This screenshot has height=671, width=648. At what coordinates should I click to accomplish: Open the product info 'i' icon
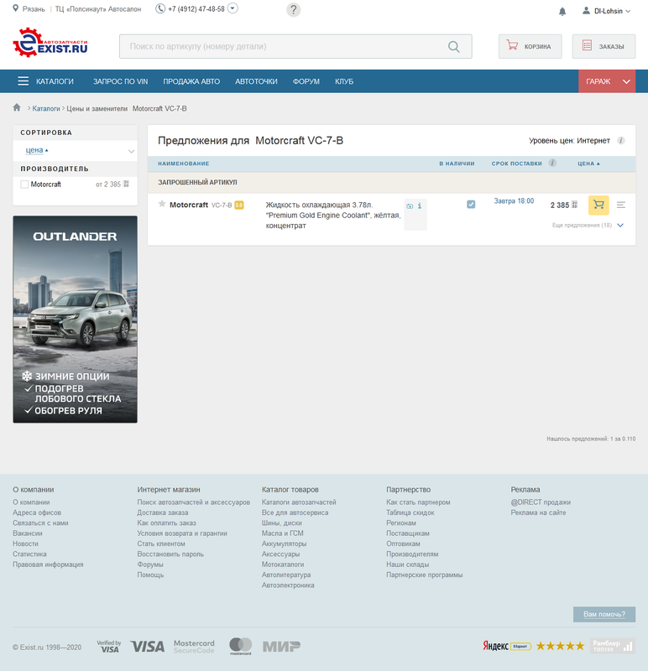(x=420, y=205)
